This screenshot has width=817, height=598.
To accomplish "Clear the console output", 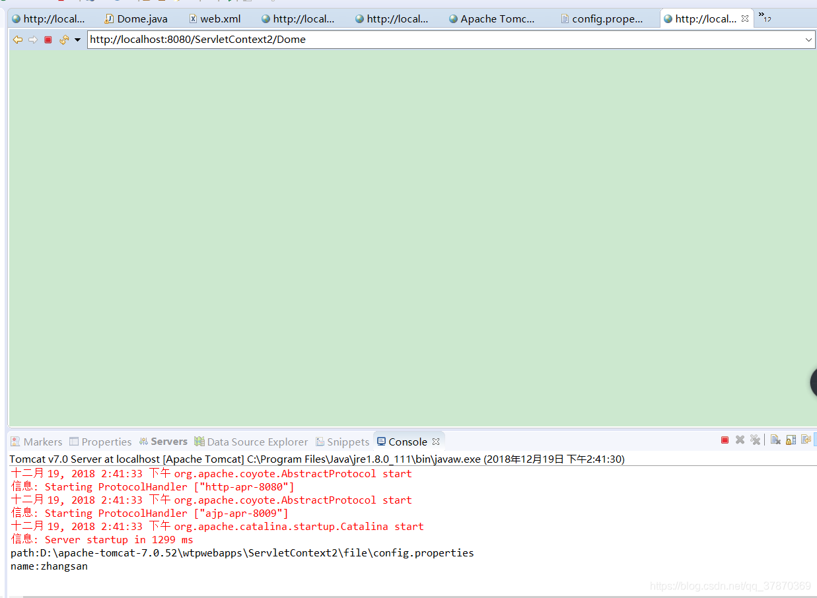I will coord(775,440).
